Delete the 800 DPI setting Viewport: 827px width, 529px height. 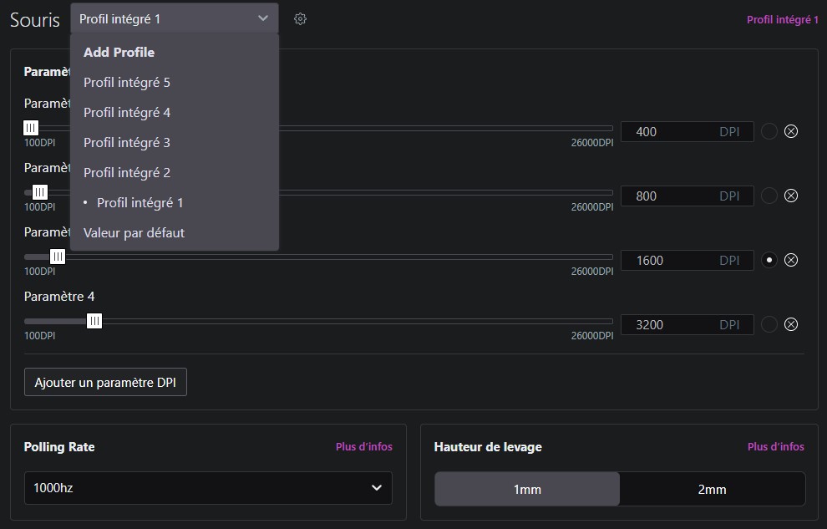(x=791, y=196)
